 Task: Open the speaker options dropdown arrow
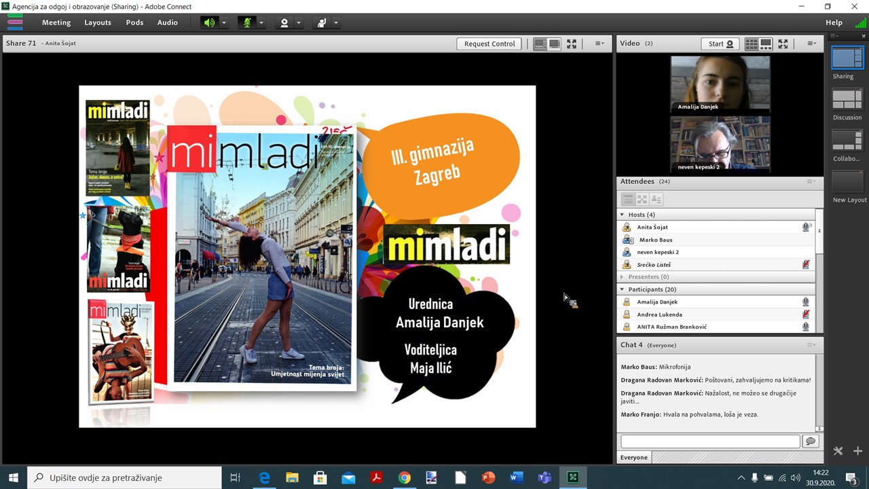pos(223,22)
